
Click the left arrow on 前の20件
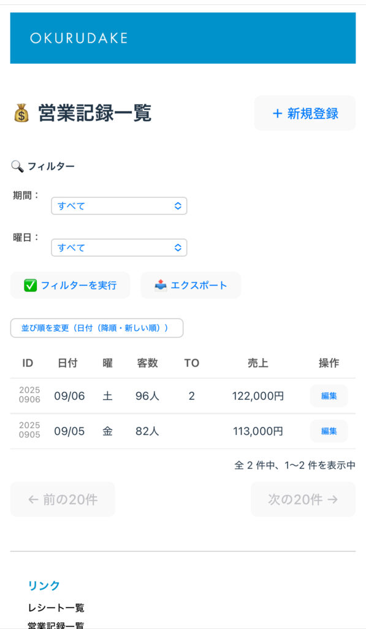coord(33,499)
